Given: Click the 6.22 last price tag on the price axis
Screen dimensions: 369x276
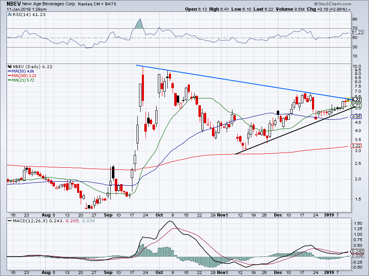Looking at the screenshot, I should (x=357, y=100).
